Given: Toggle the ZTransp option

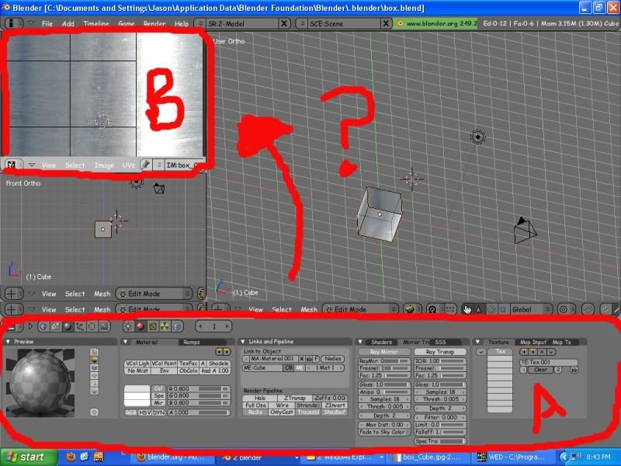Looking at the screenshot, I should pyautogui.click(x=295, y=398).
